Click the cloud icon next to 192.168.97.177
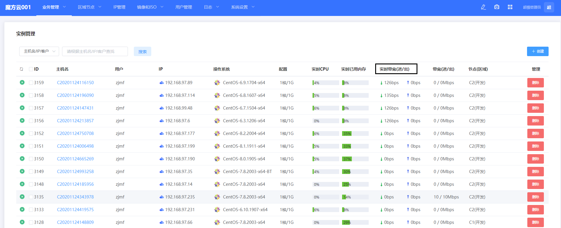The height and width of the screenshot is (228, 561). pos(162,133)
